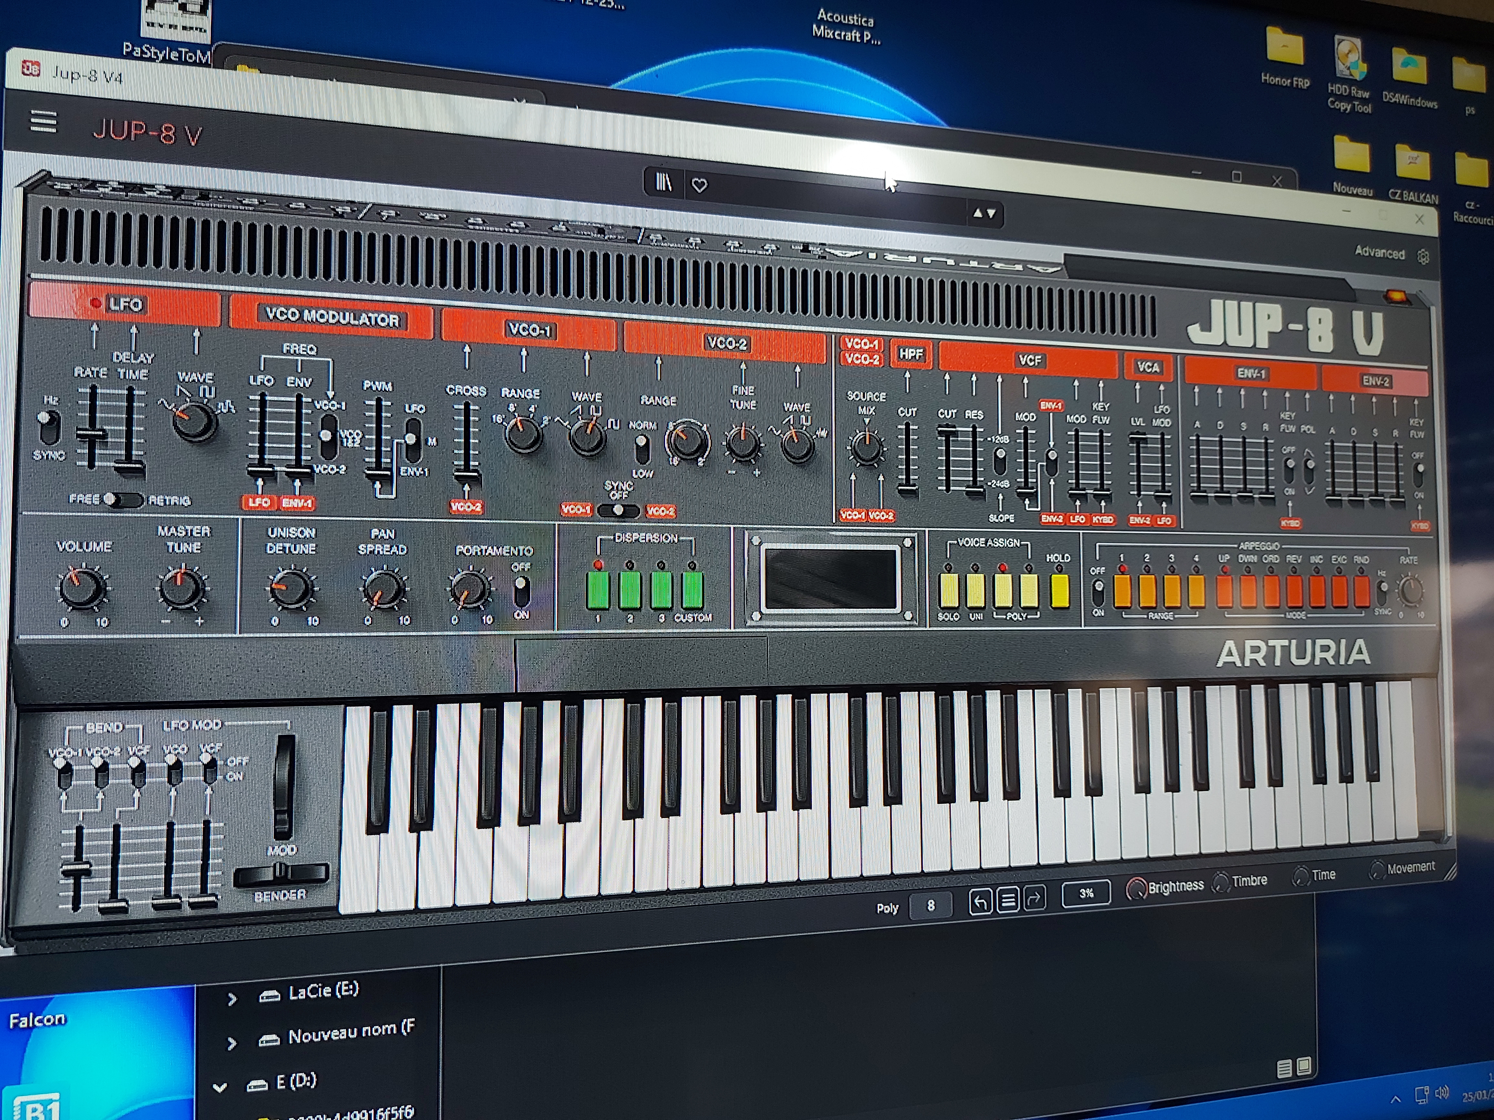The height and width of the screenshot is (1120, 1494).
Task: Click the Time macro knob
Action: click(x=1300, y=876)
